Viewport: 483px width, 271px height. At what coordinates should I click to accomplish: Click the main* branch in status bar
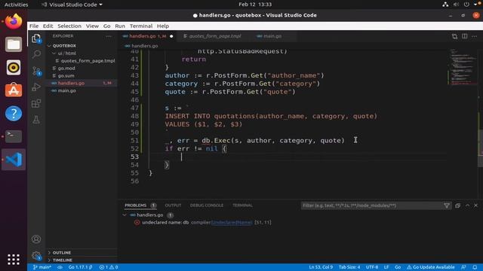tap(42, 267)
